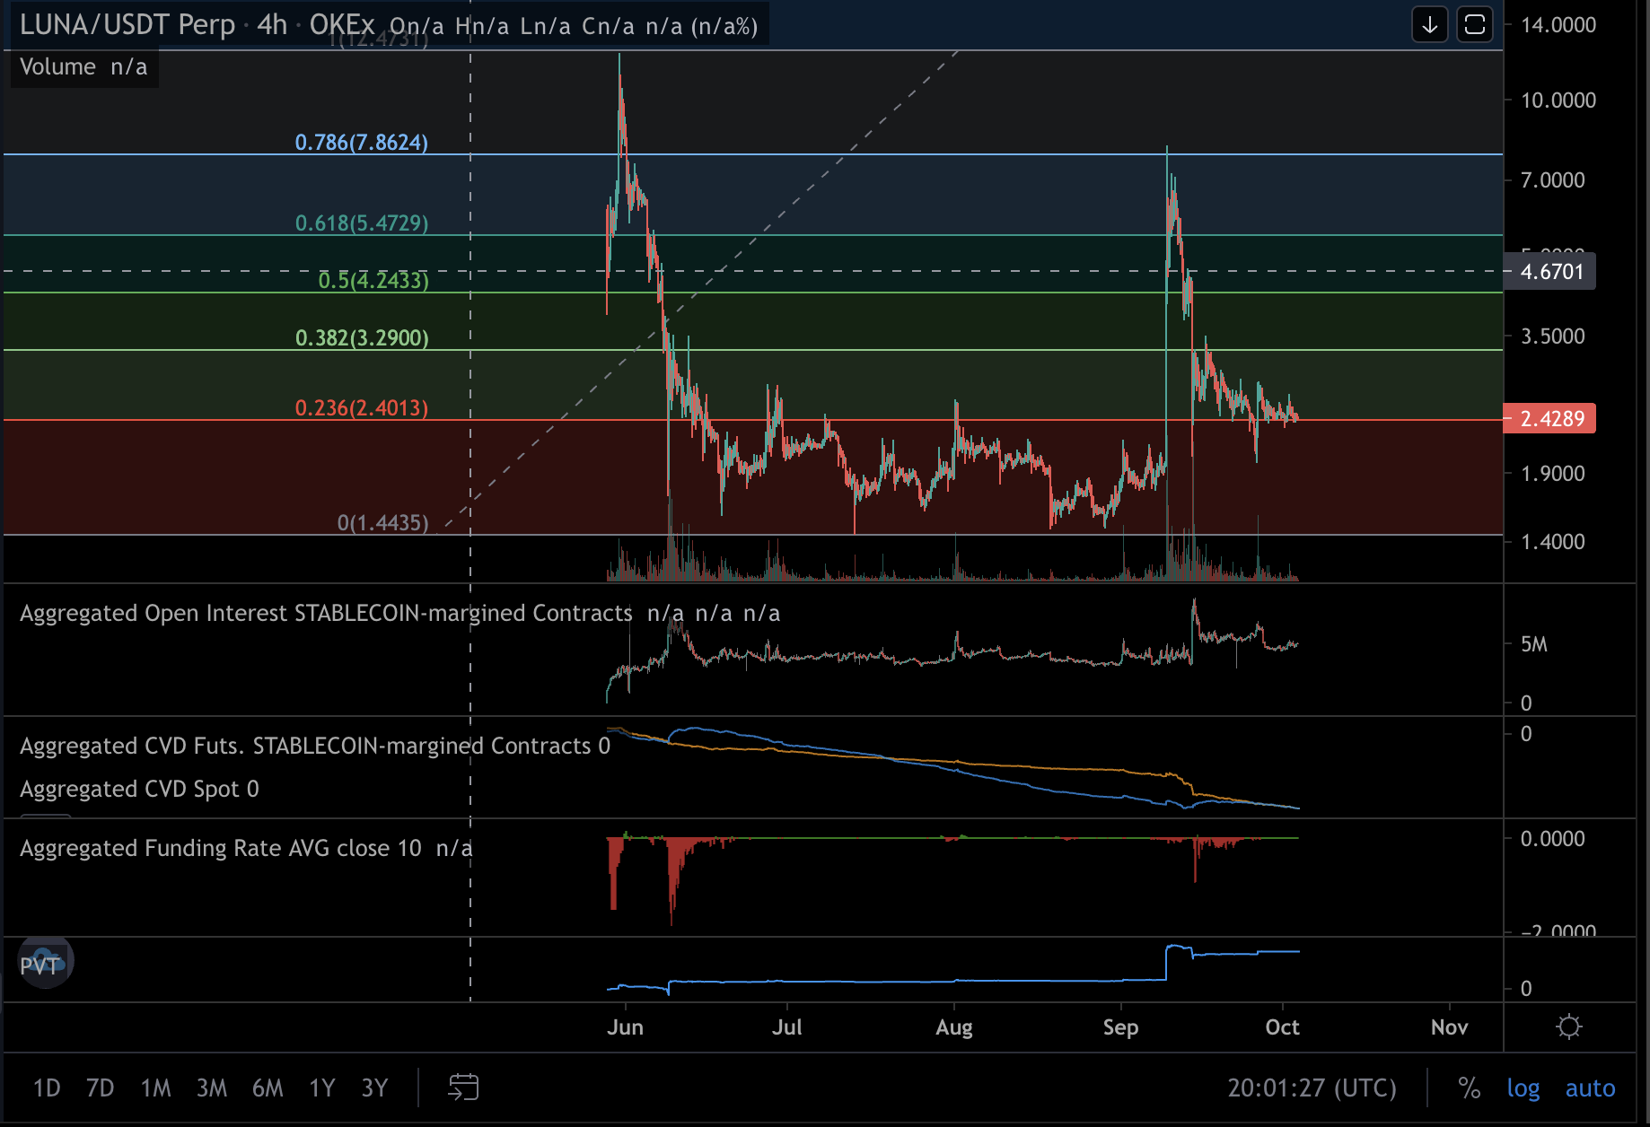Open the go-to-date calendar icon
The width and height of the screenshot is (1650, 1127).
click(463, 1088)
